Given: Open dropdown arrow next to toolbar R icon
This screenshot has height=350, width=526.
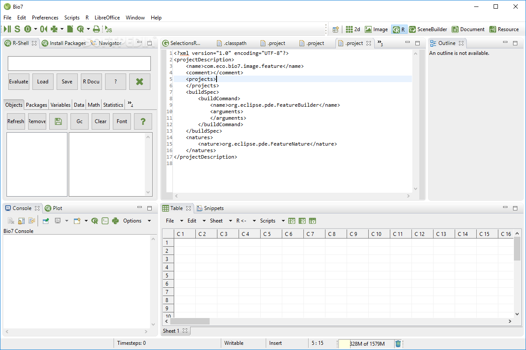Looking at the screenshot, I should pyautogui.click(x=88, y=29).
